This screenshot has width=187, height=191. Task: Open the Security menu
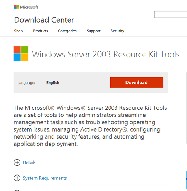pyautogui.click(x=117, y=31)
